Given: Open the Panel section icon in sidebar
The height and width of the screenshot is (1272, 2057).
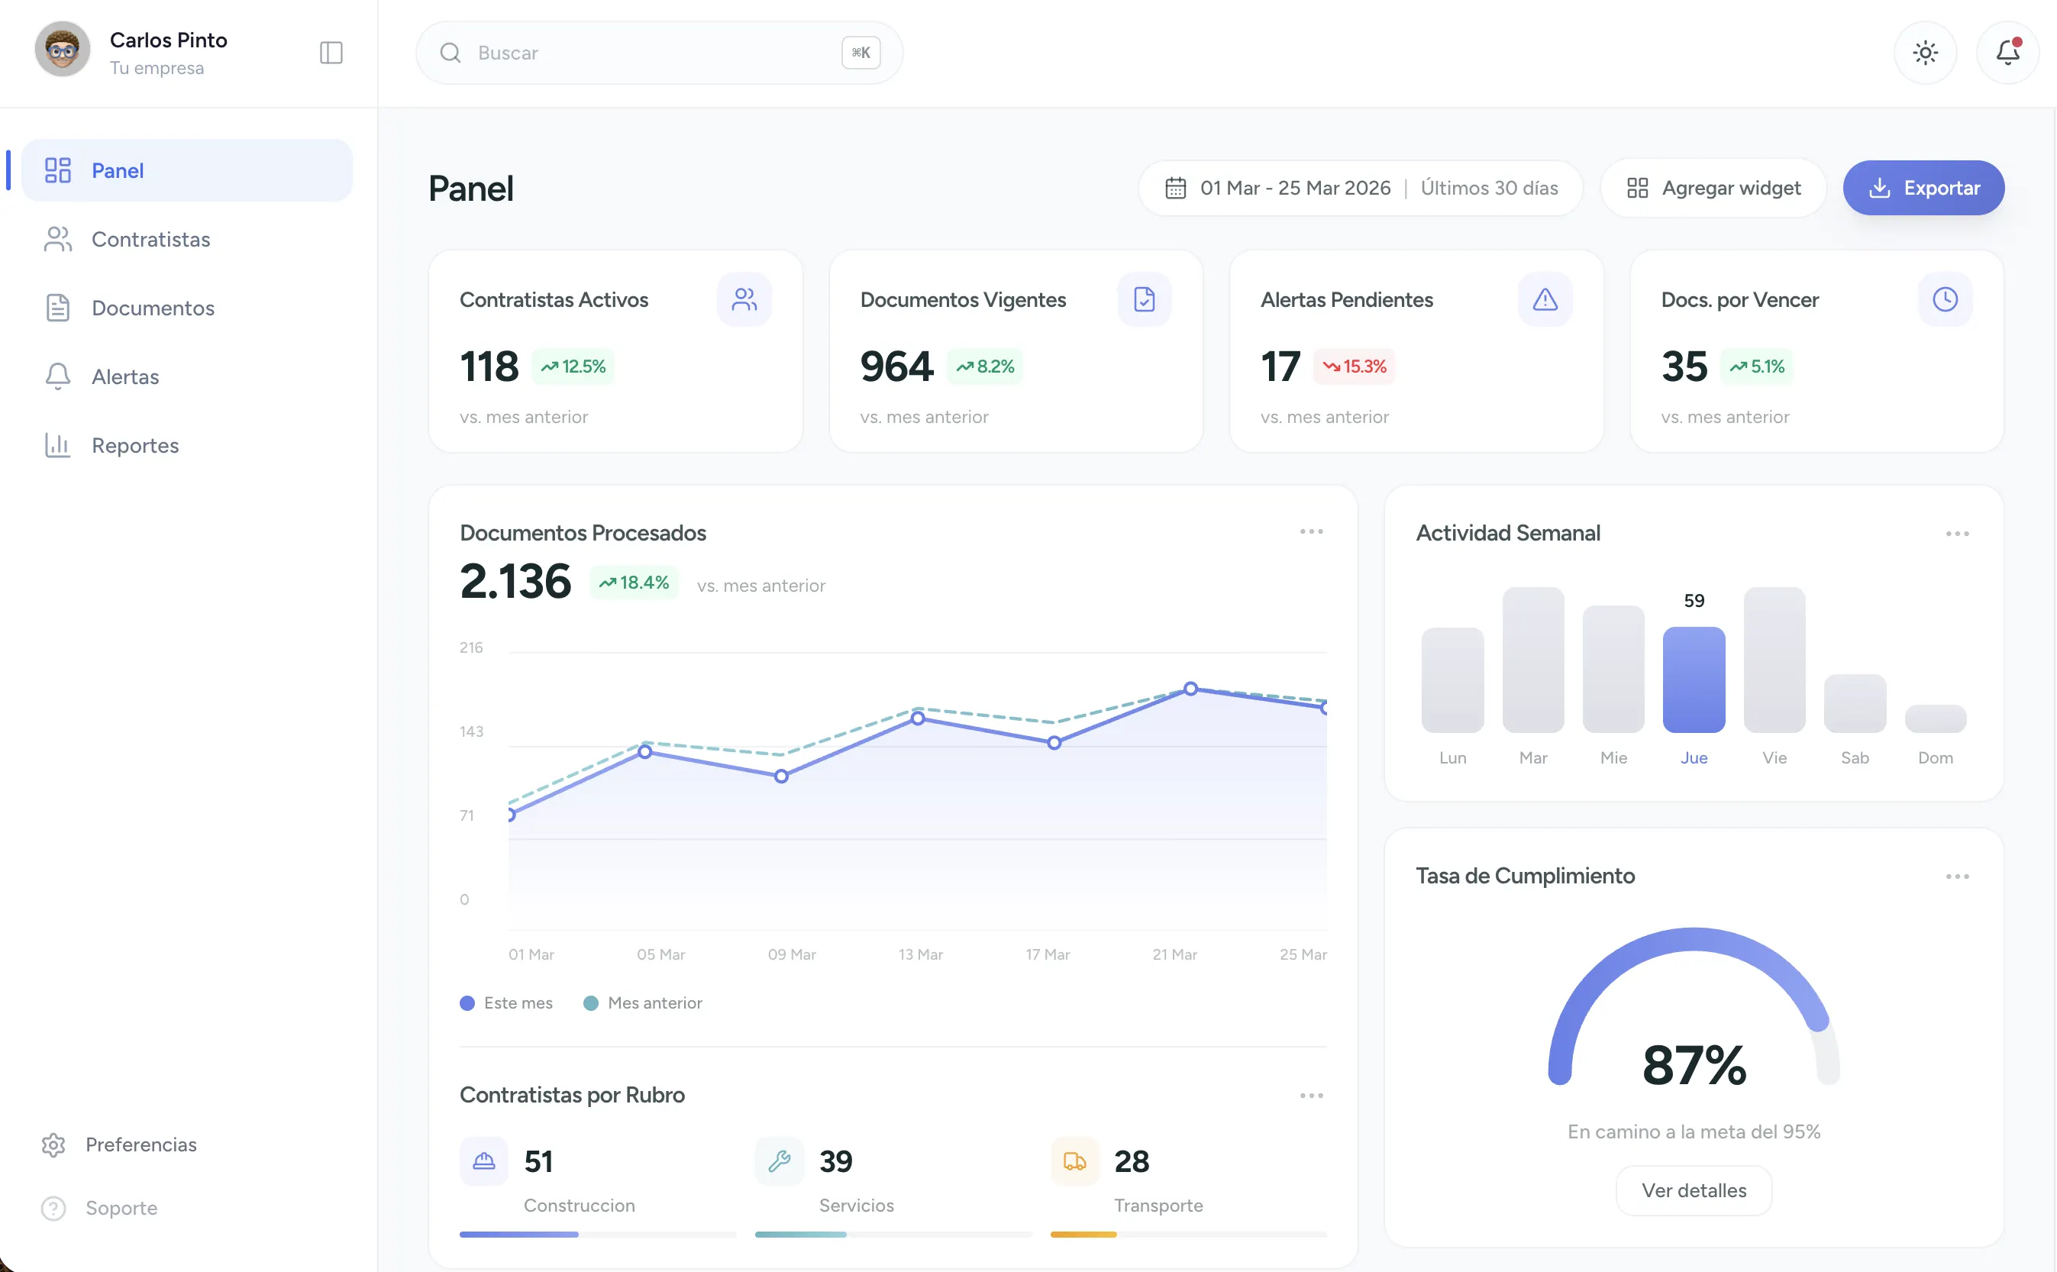Looking at the screenshot, I should pyautogui.click(x=58, y=170).
